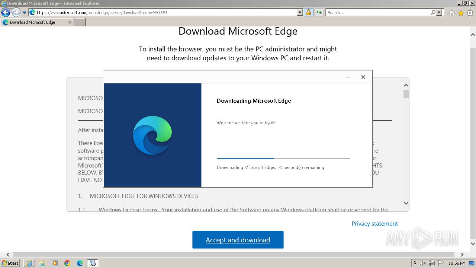
Task: Open the Windows Start button
Action: tap(10, 263)
